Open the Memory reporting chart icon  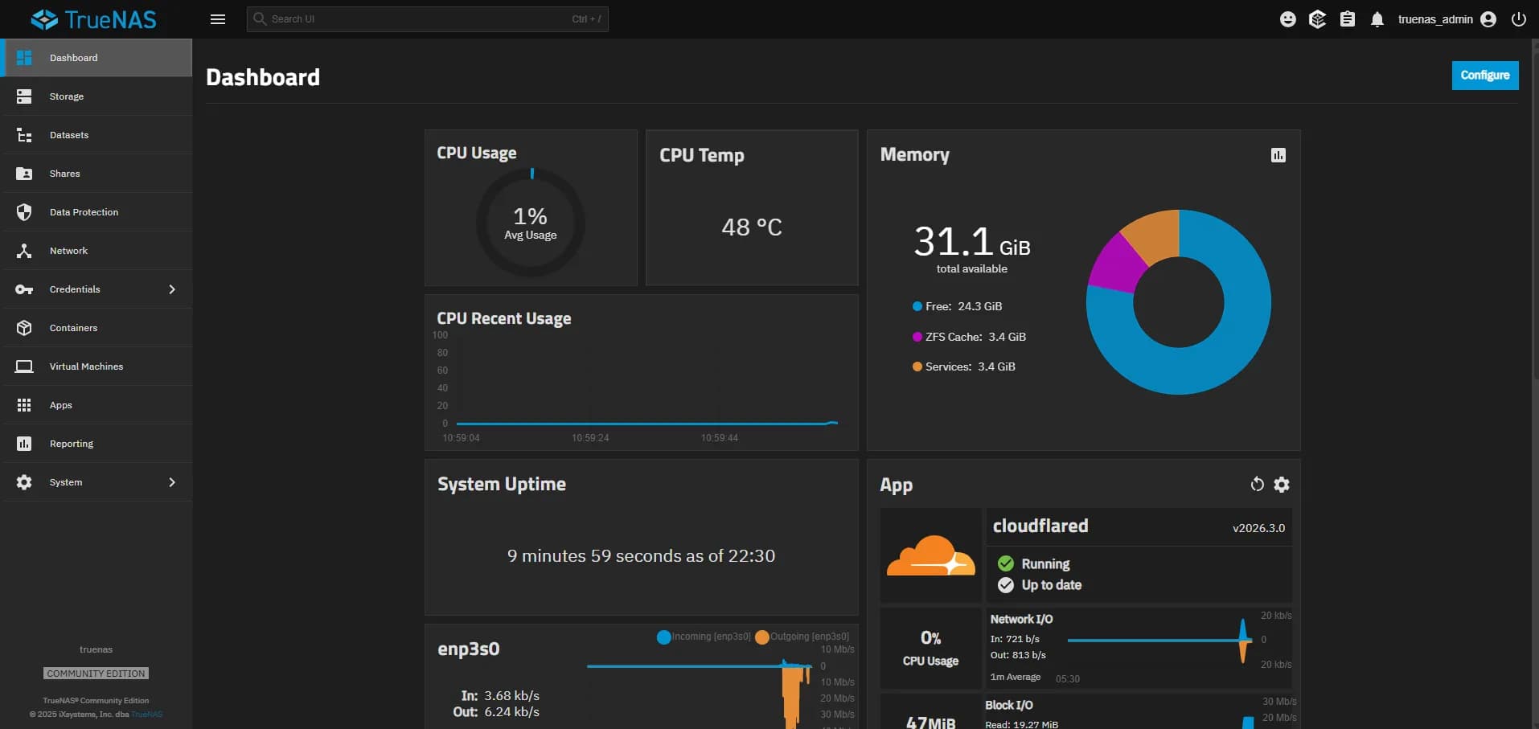tap(1278, 154)
